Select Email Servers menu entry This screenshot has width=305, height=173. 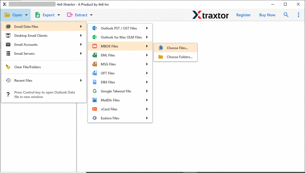pos(44,54)
